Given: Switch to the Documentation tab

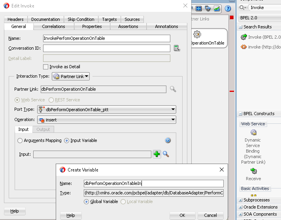Looking at the screenshot, I should coord(45,19).
